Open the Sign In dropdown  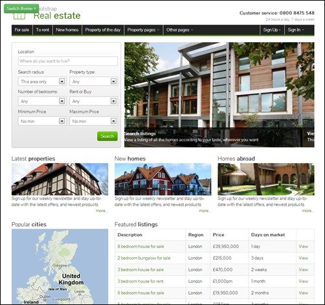[x=296, y=30]
